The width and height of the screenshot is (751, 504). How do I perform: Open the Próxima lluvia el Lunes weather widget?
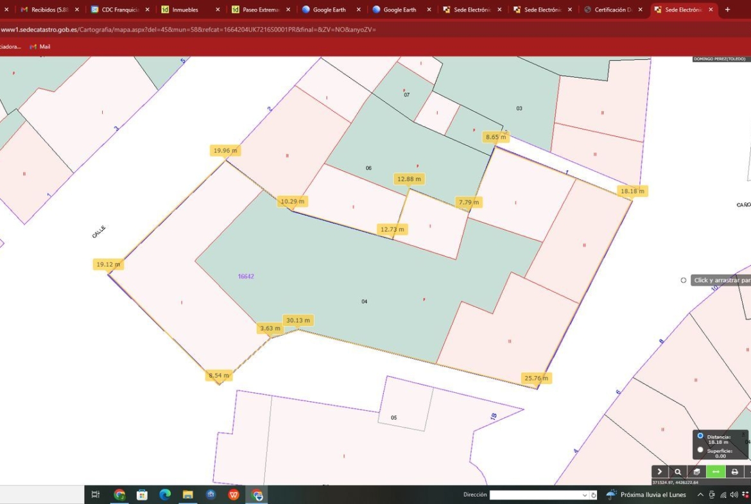click(646, 494)
